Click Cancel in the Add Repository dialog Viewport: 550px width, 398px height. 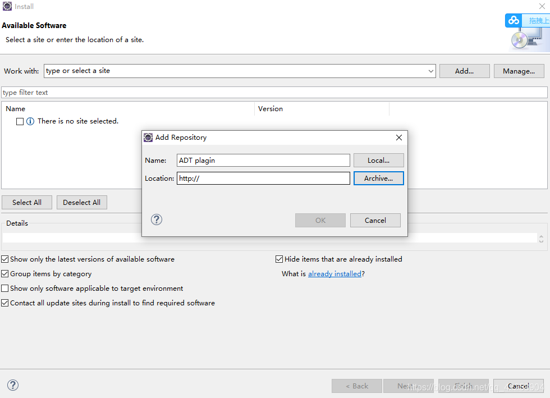(375, 220)
